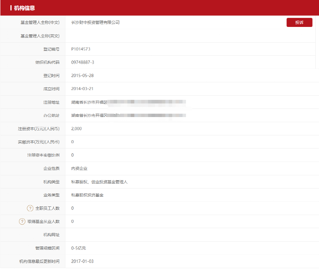Click the red 投诉 complaint button
Viewport: 319px width, 270px height.
pos(299,22)
